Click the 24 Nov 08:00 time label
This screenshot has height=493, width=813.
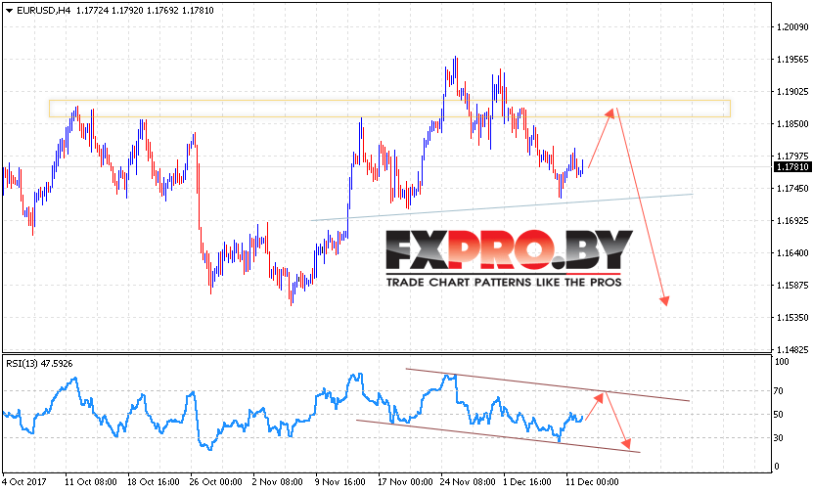[468, 482]
